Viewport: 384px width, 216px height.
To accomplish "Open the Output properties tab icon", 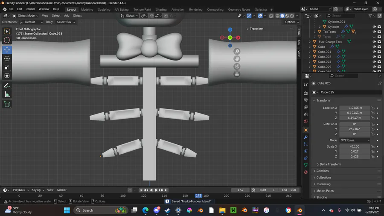I will (x=305, y=100).
